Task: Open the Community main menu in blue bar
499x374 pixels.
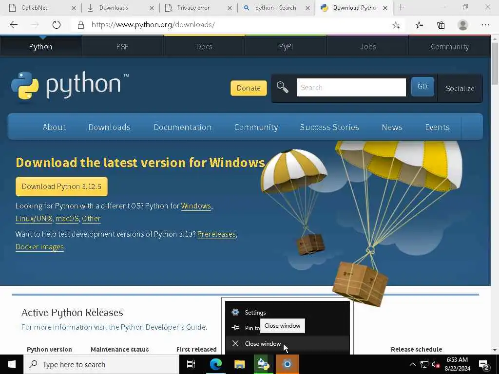Action: (256, 127)
